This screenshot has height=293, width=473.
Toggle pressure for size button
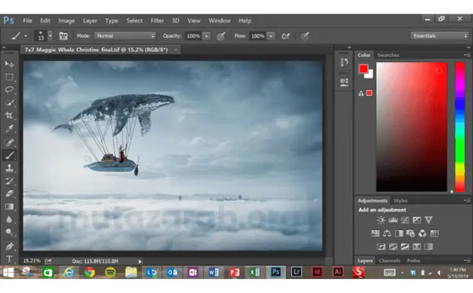click(305, 36)
